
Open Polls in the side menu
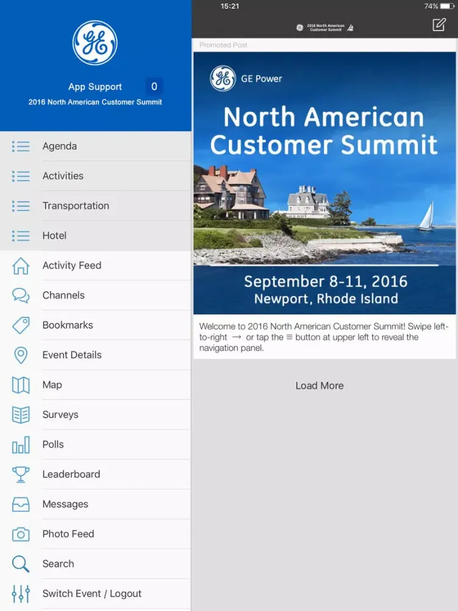click(95, 445)
